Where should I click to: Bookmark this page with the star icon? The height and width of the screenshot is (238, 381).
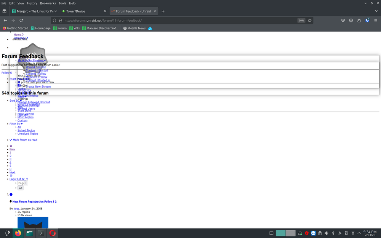tap(309, 21)
